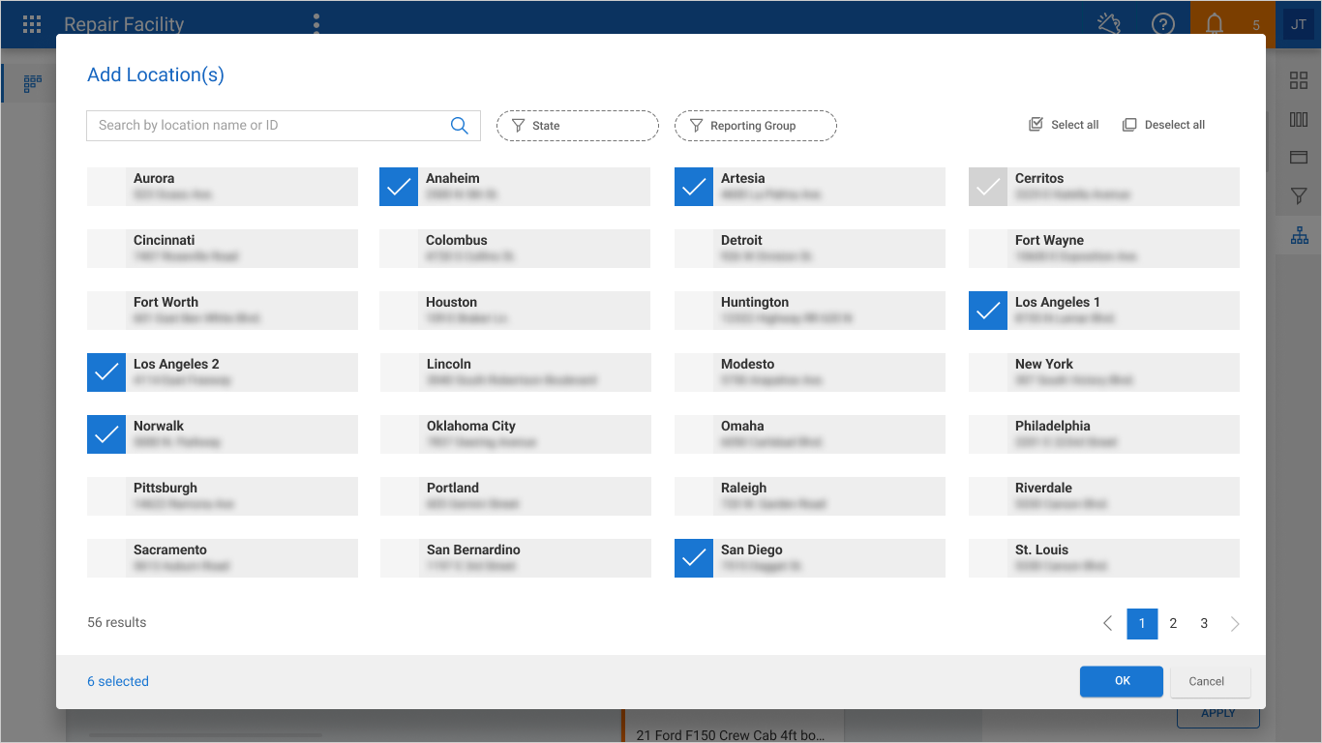The width and height of the screenshot is (1322, 743).
Task: Open the JT user avatar menu
Action: click(x=1298, y=24)
